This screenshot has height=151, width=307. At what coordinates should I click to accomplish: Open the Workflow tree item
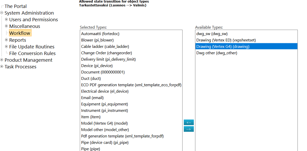point(20,33)
